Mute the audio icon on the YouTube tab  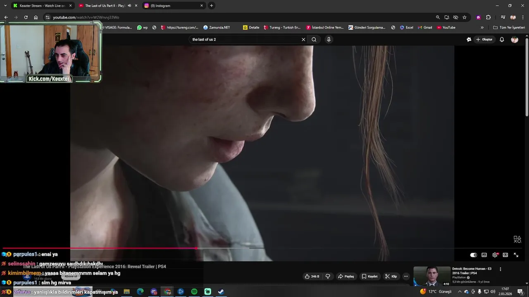click(x=129, y=6)
